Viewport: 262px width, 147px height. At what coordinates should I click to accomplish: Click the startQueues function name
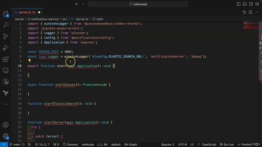point(65,85)
